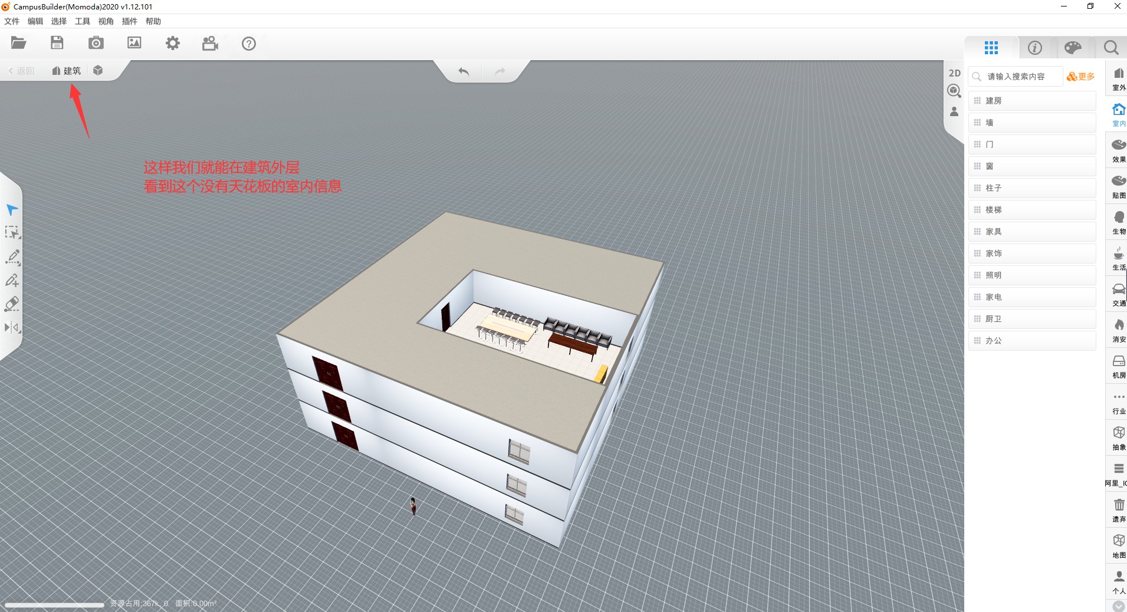Open the 帮助 menu
1127x612 pixels.
pyautogui.click(x=153, y=21)
